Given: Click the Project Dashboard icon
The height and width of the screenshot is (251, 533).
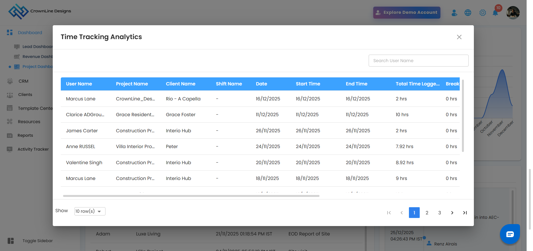Looking at the screenshot, I should [17, 67].
